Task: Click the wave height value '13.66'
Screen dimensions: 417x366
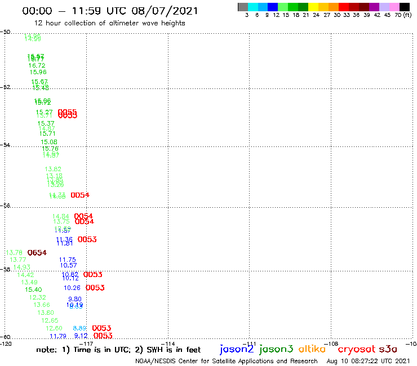Action: pyautogui.click(x=42, y=305)
